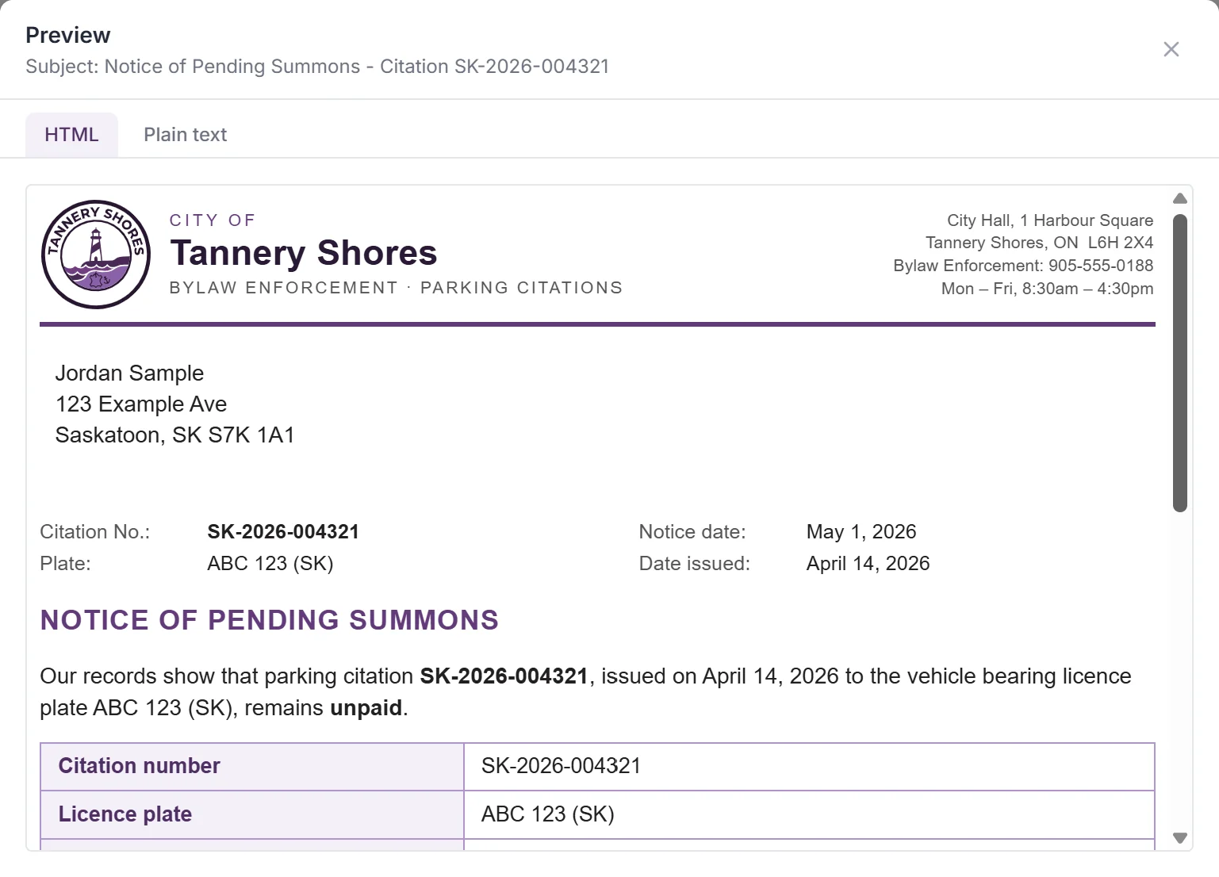Screen dimensions: 1219x877
Task: Click the recipient name Jordan Sample
Action: pos(129,373)
